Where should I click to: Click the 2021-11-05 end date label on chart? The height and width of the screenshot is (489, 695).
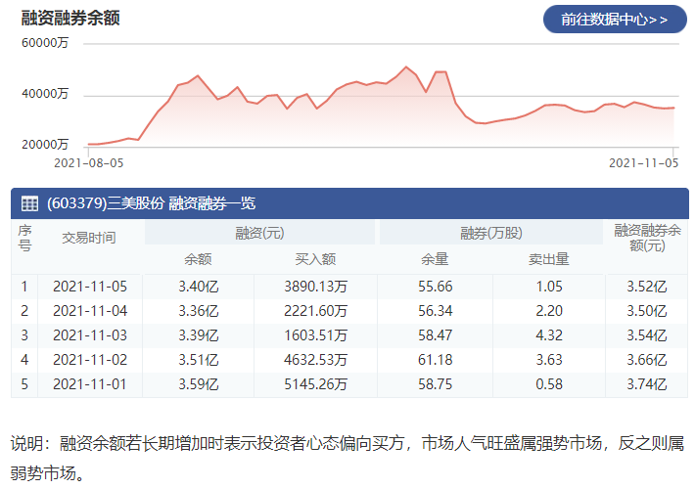coord(643,163)
